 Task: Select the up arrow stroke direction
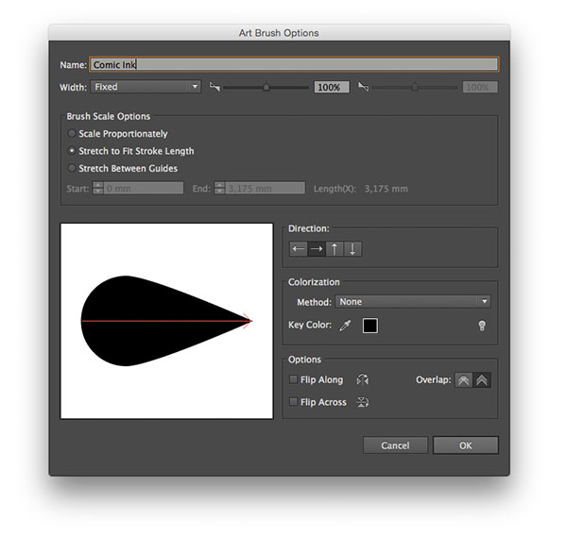[335, 249]
